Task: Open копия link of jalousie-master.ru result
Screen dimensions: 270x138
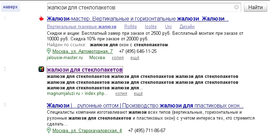Action: click(118, 58)
